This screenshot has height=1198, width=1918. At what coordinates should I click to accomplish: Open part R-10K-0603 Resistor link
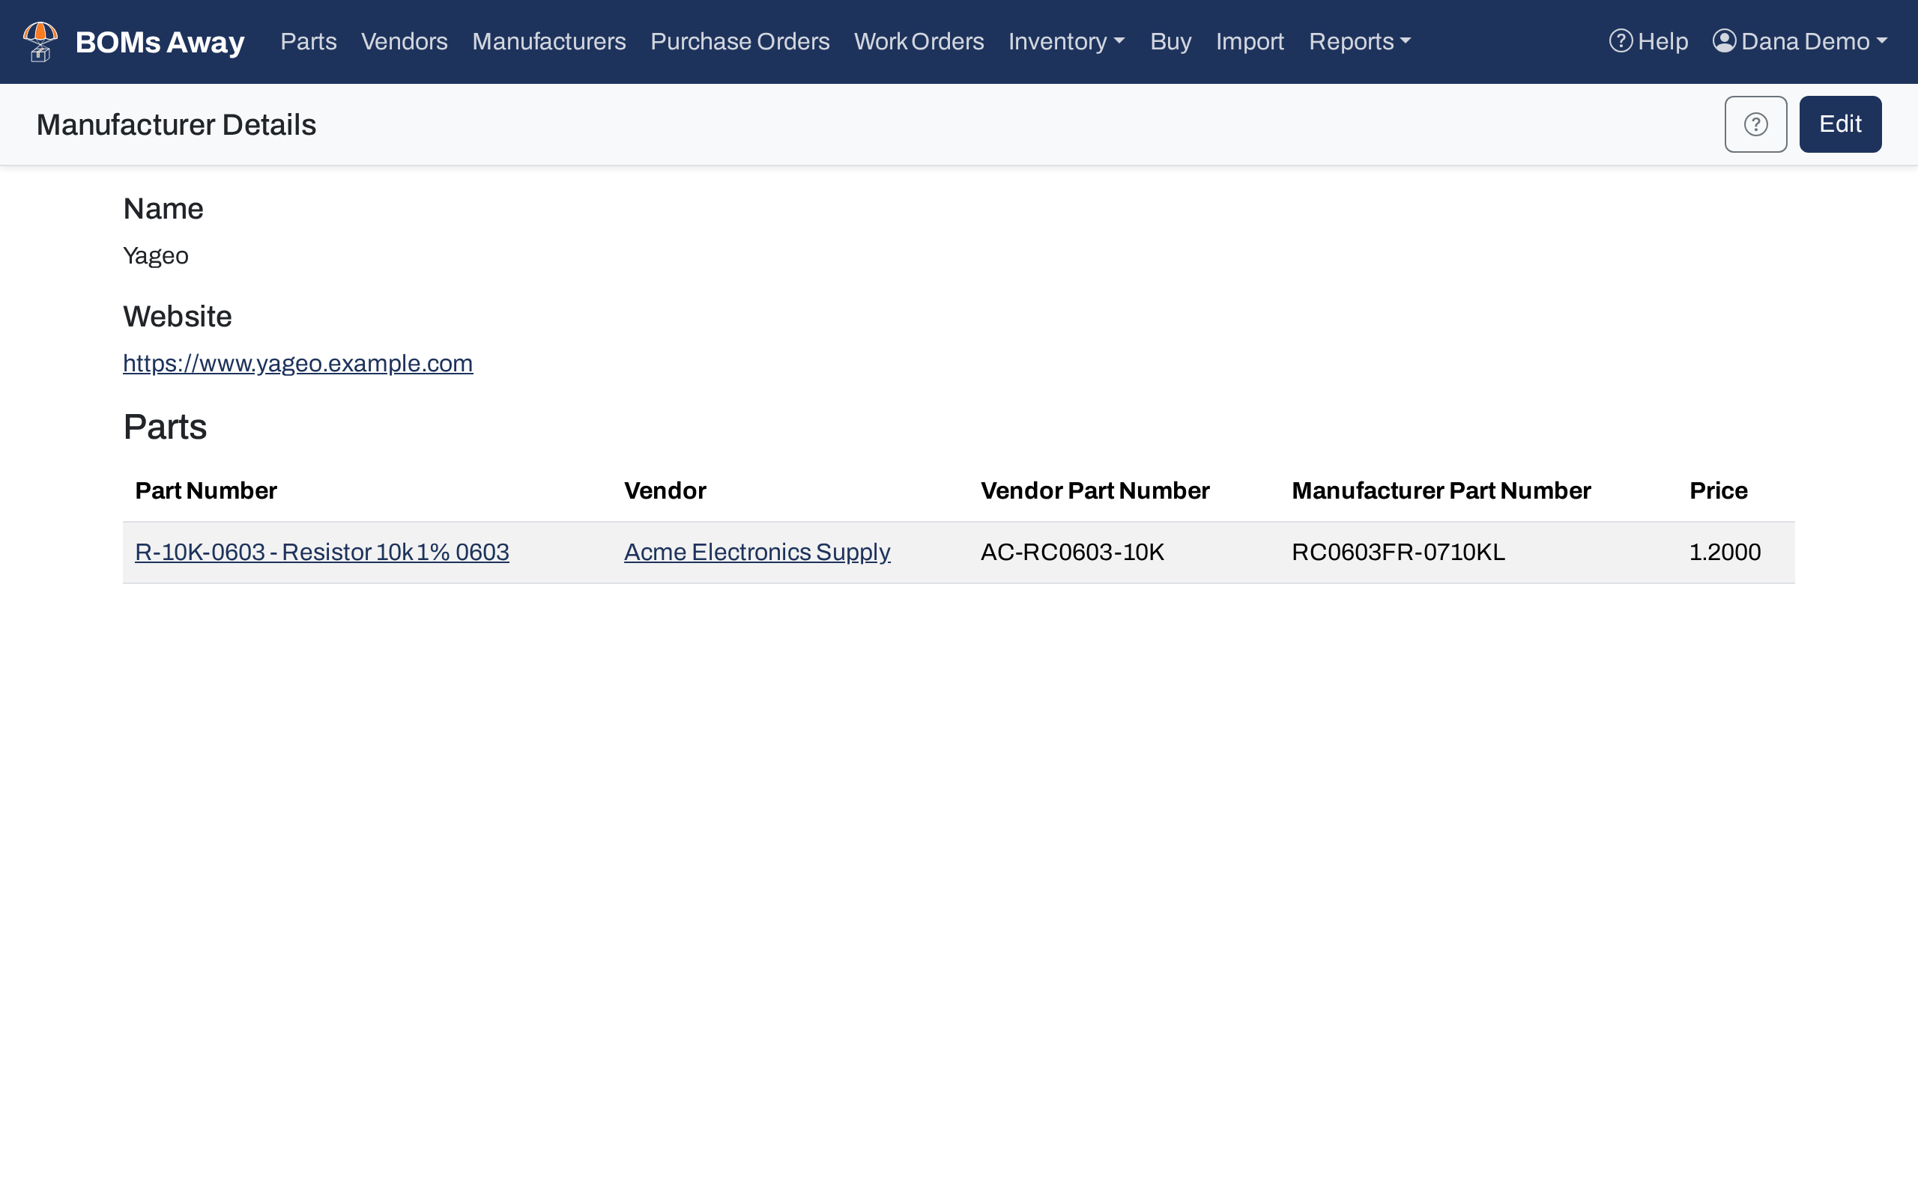321,553
